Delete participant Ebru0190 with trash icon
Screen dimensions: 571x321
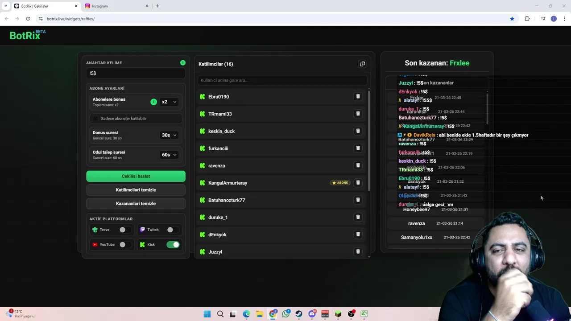pos(358,97)
